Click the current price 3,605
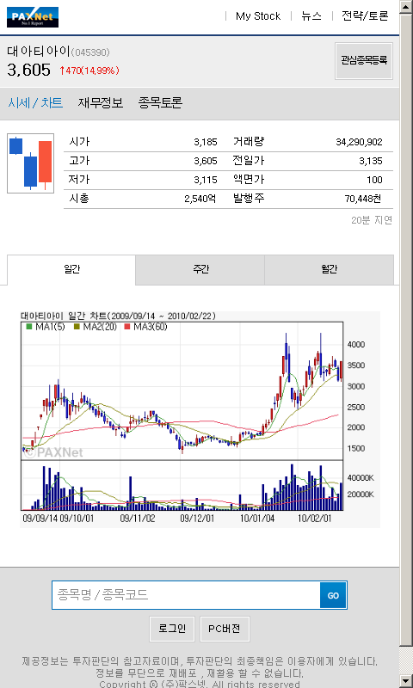The height and width of the screenshot is (688, 413). pos(29,71)
